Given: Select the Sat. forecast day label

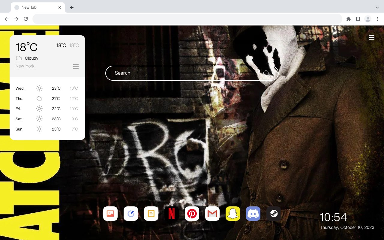Looking at the screenshot, I should pyautogui.click(x=19, y=119).
